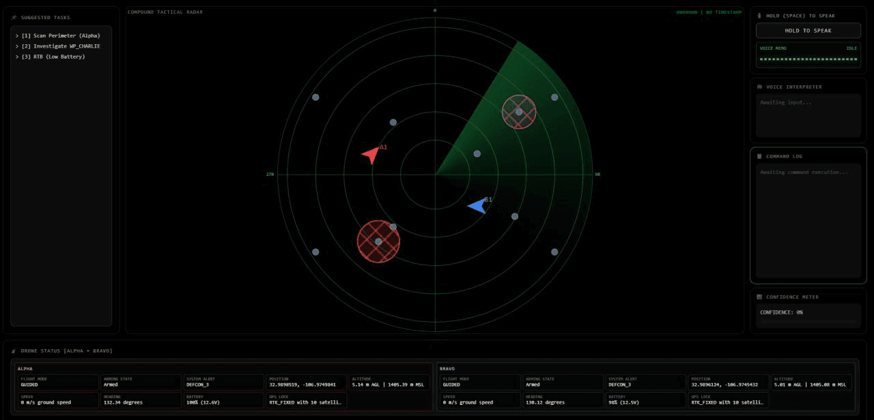Select waypoint dot closest to the A1 drone
Image resolution: width=874 pixels, height=420 pixels.
point(393,123)
